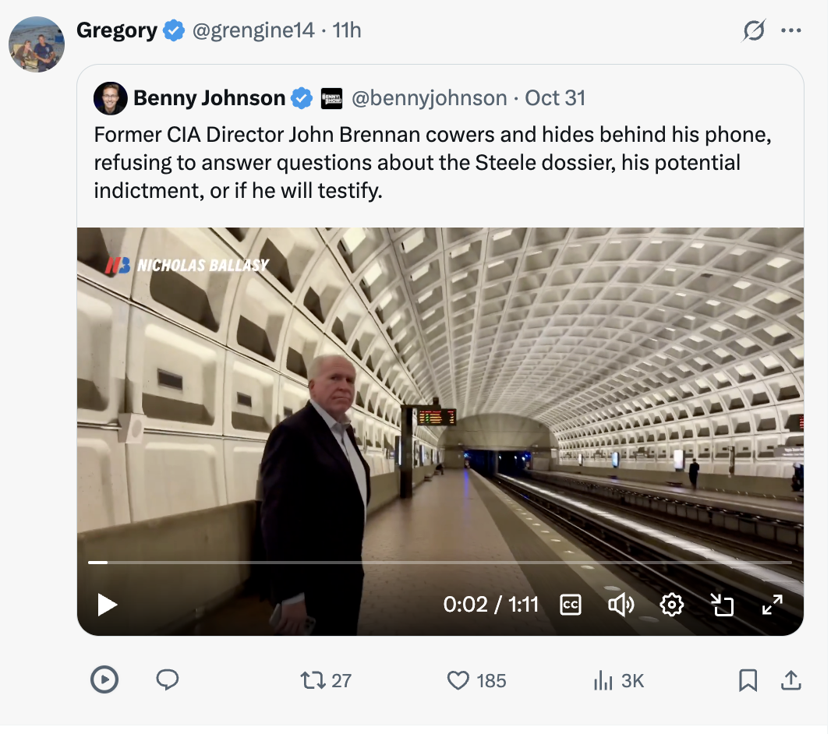Open the more options ellipsis menu
The height and width of the screenshot is (734, 831).
(791, 31)
